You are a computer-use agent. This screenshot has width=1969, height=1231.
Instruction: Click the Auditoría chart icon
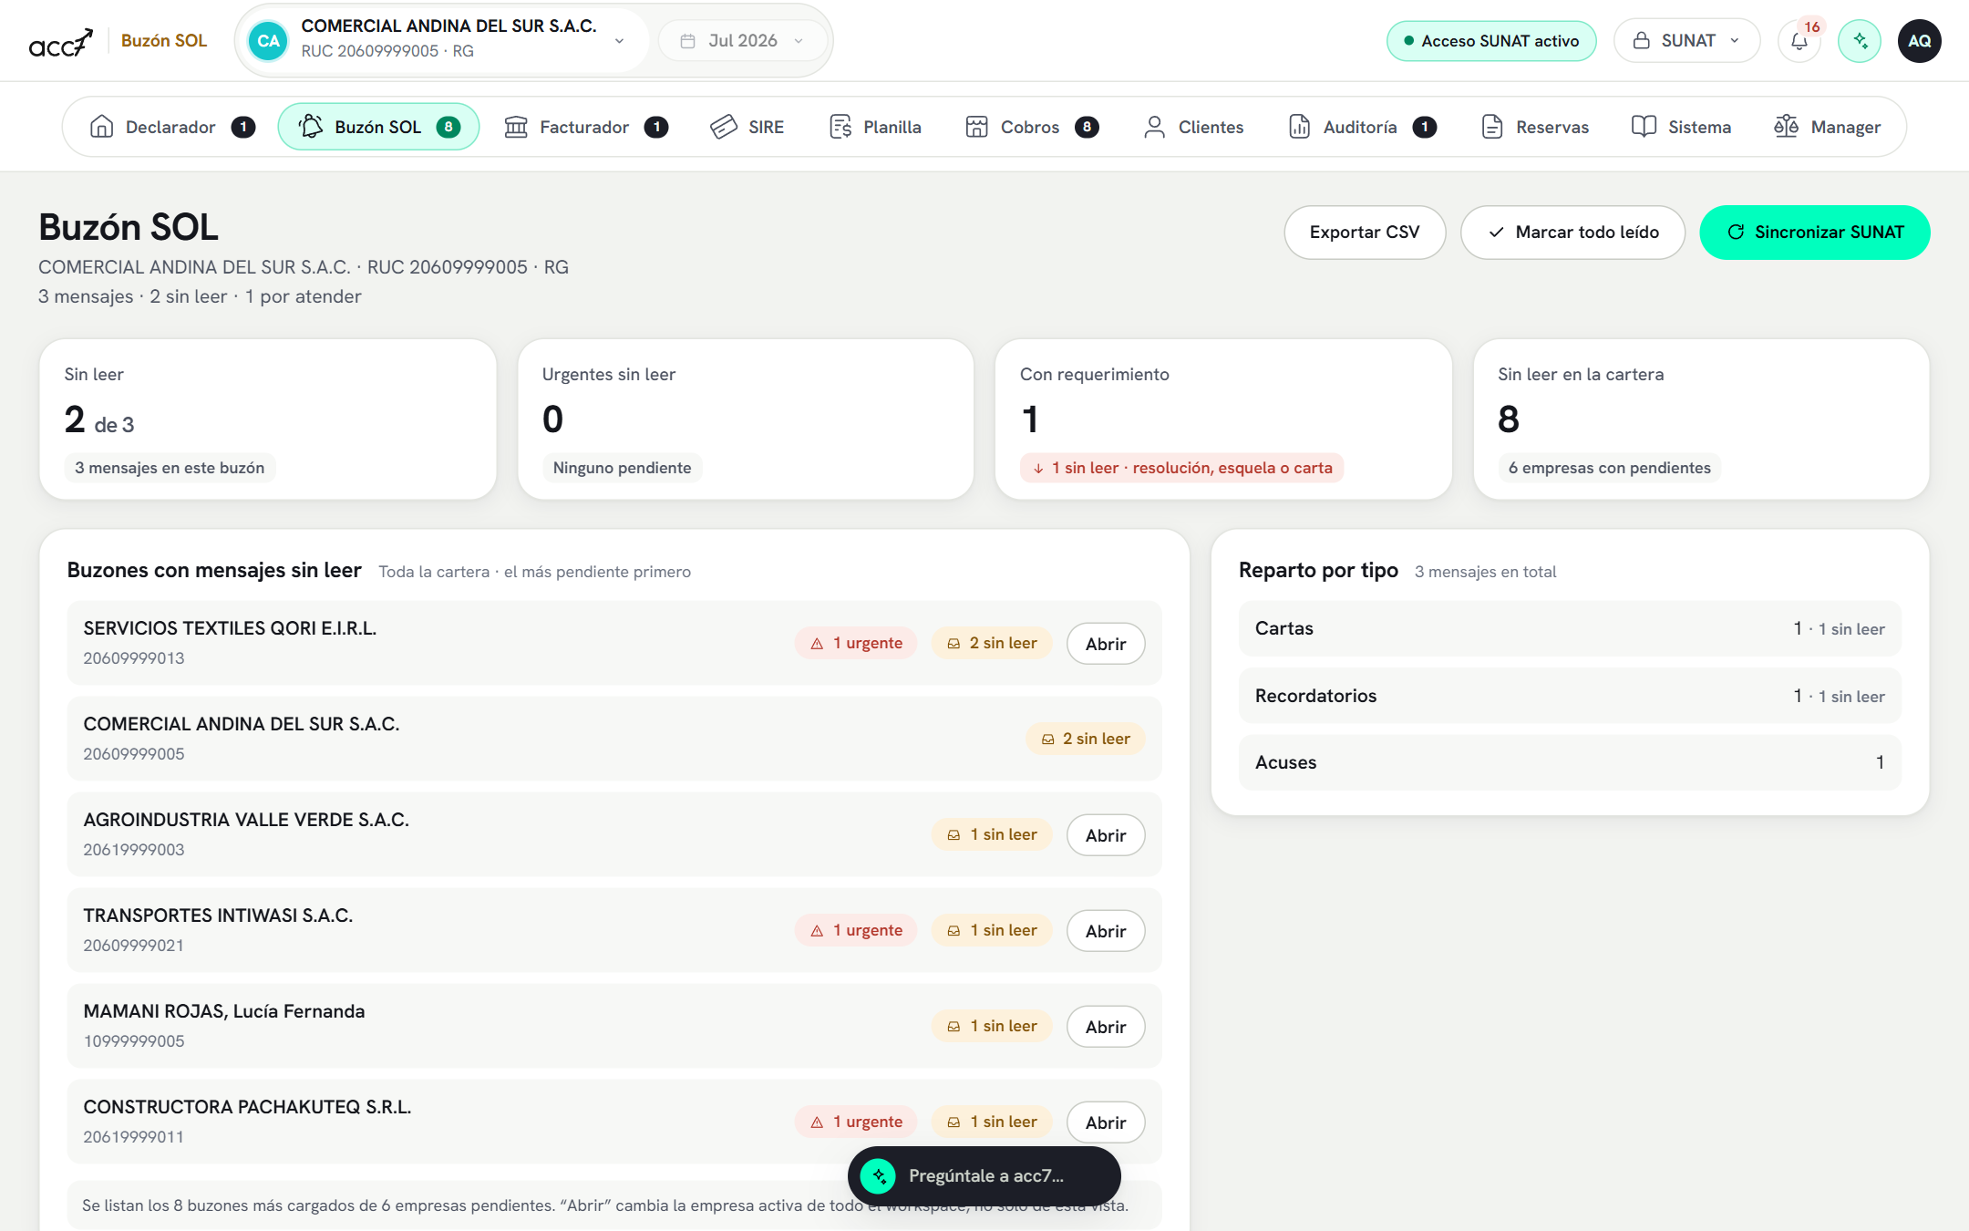(x=1299, y=127)
